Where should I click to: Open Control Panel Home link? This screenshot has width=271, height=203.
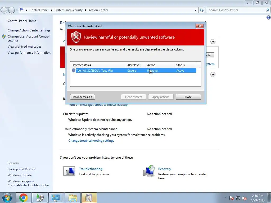tap(22, 21)
